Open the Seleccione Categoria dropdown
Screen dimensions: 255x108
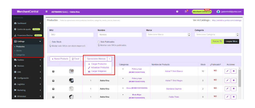click(217, 35)
